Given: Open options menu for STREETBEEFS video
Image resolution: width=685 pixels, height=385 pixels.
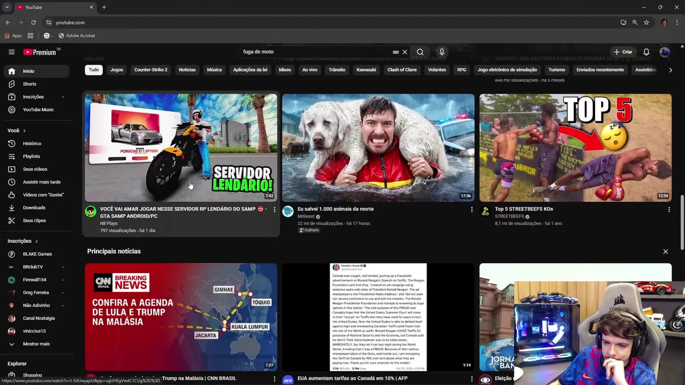Looking at the screenshot, I should tap(669, 210).
